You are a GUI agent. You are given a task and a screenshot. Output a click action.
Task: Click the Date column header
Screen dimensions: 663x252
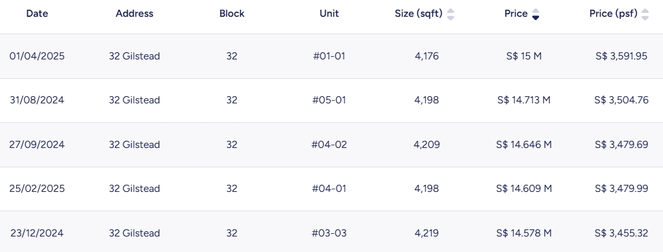37,14
